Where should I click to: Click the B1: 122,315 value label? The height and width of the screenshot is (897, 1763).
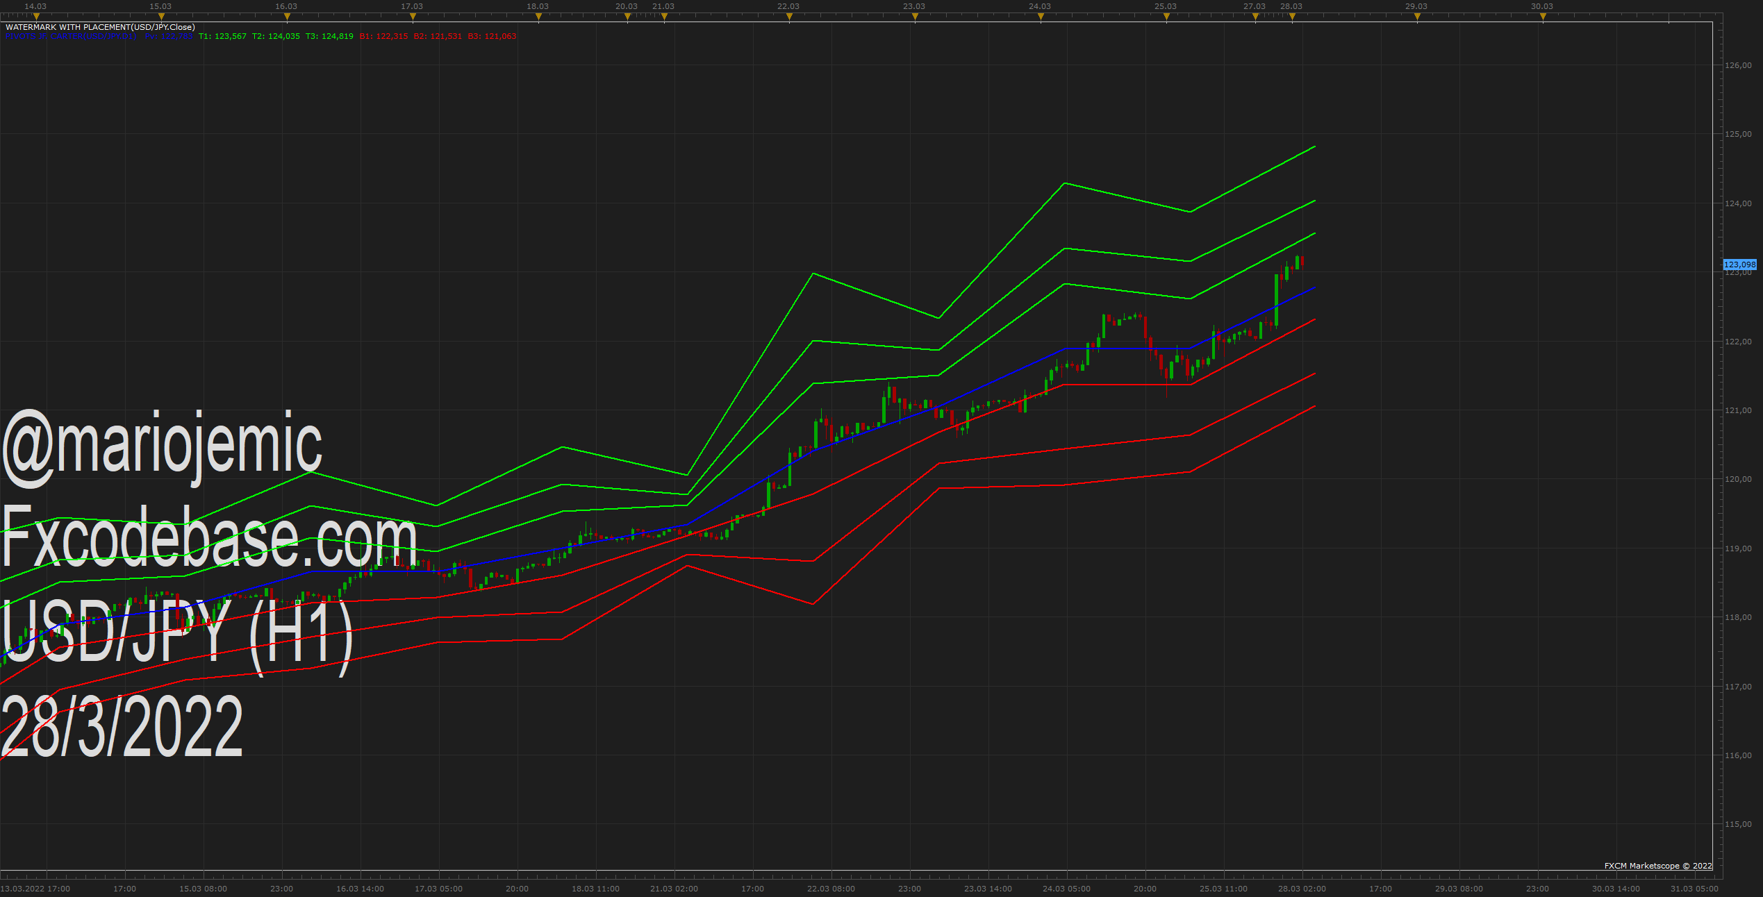(x=383, y=36)
